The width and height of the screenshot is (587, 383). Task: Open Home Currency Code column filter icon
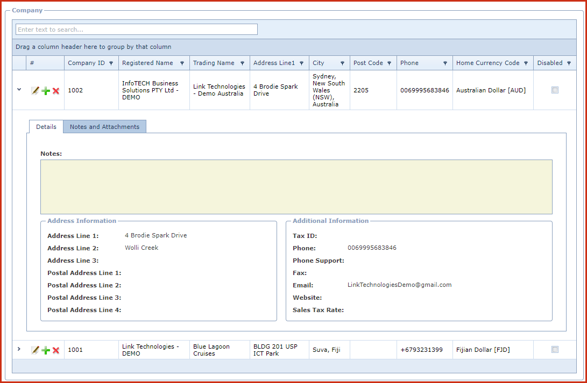click(526, 63)
